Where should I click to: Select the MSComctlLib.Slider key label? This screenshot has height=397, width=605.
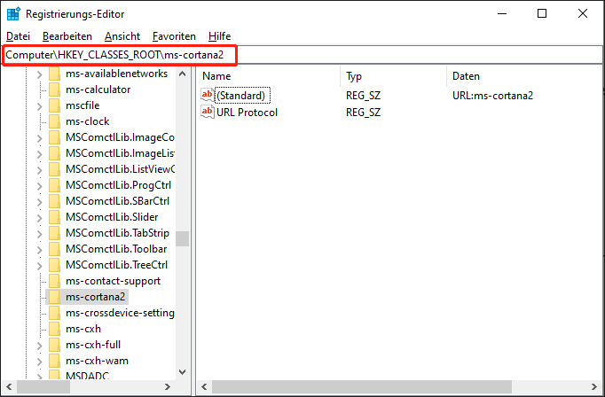[112, 217]
